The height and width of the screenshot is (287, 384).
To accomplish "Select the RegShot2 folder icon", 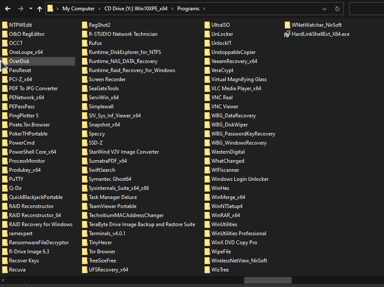I will coord(85,25).
